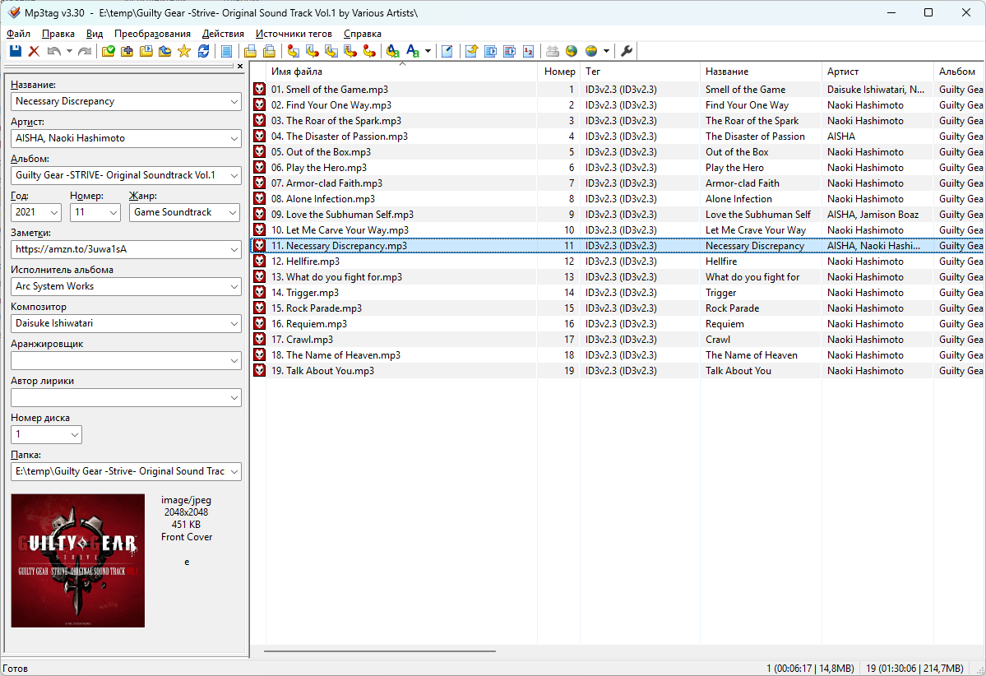Open the Номер диска dropdown
Viewport: 986px width, 676px height.
74,434
